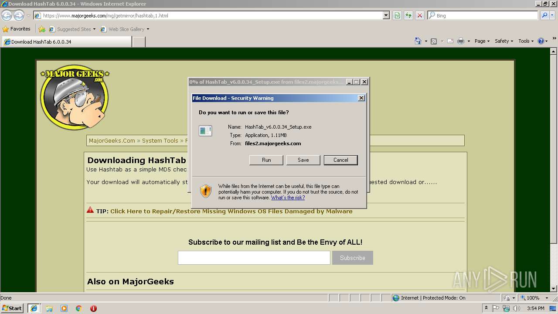
Task: Click the Help question mark icon
Action: coord(541,41)
